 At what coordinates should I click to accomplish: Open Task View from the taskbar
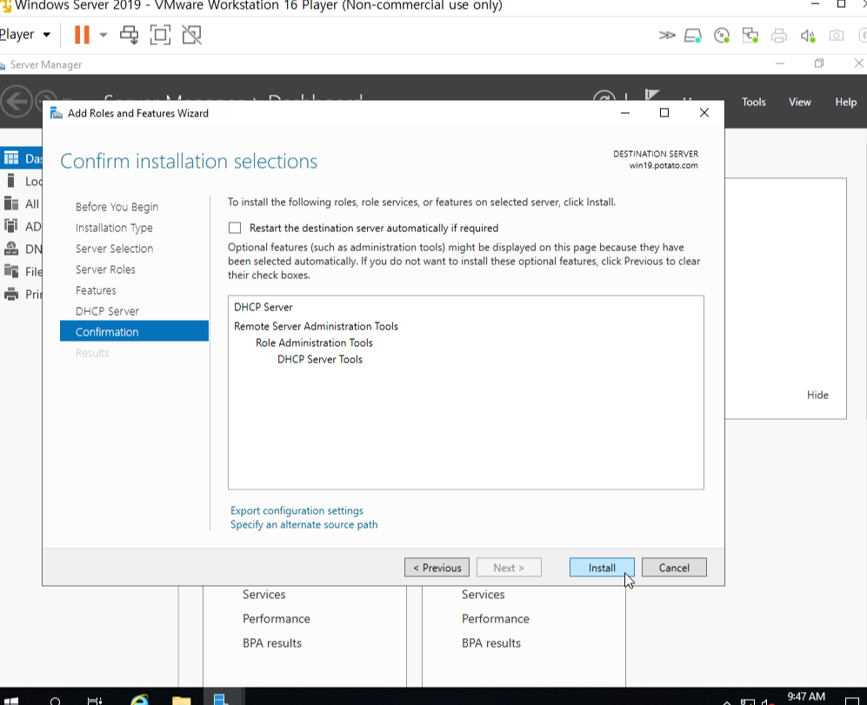click(95, 700)
